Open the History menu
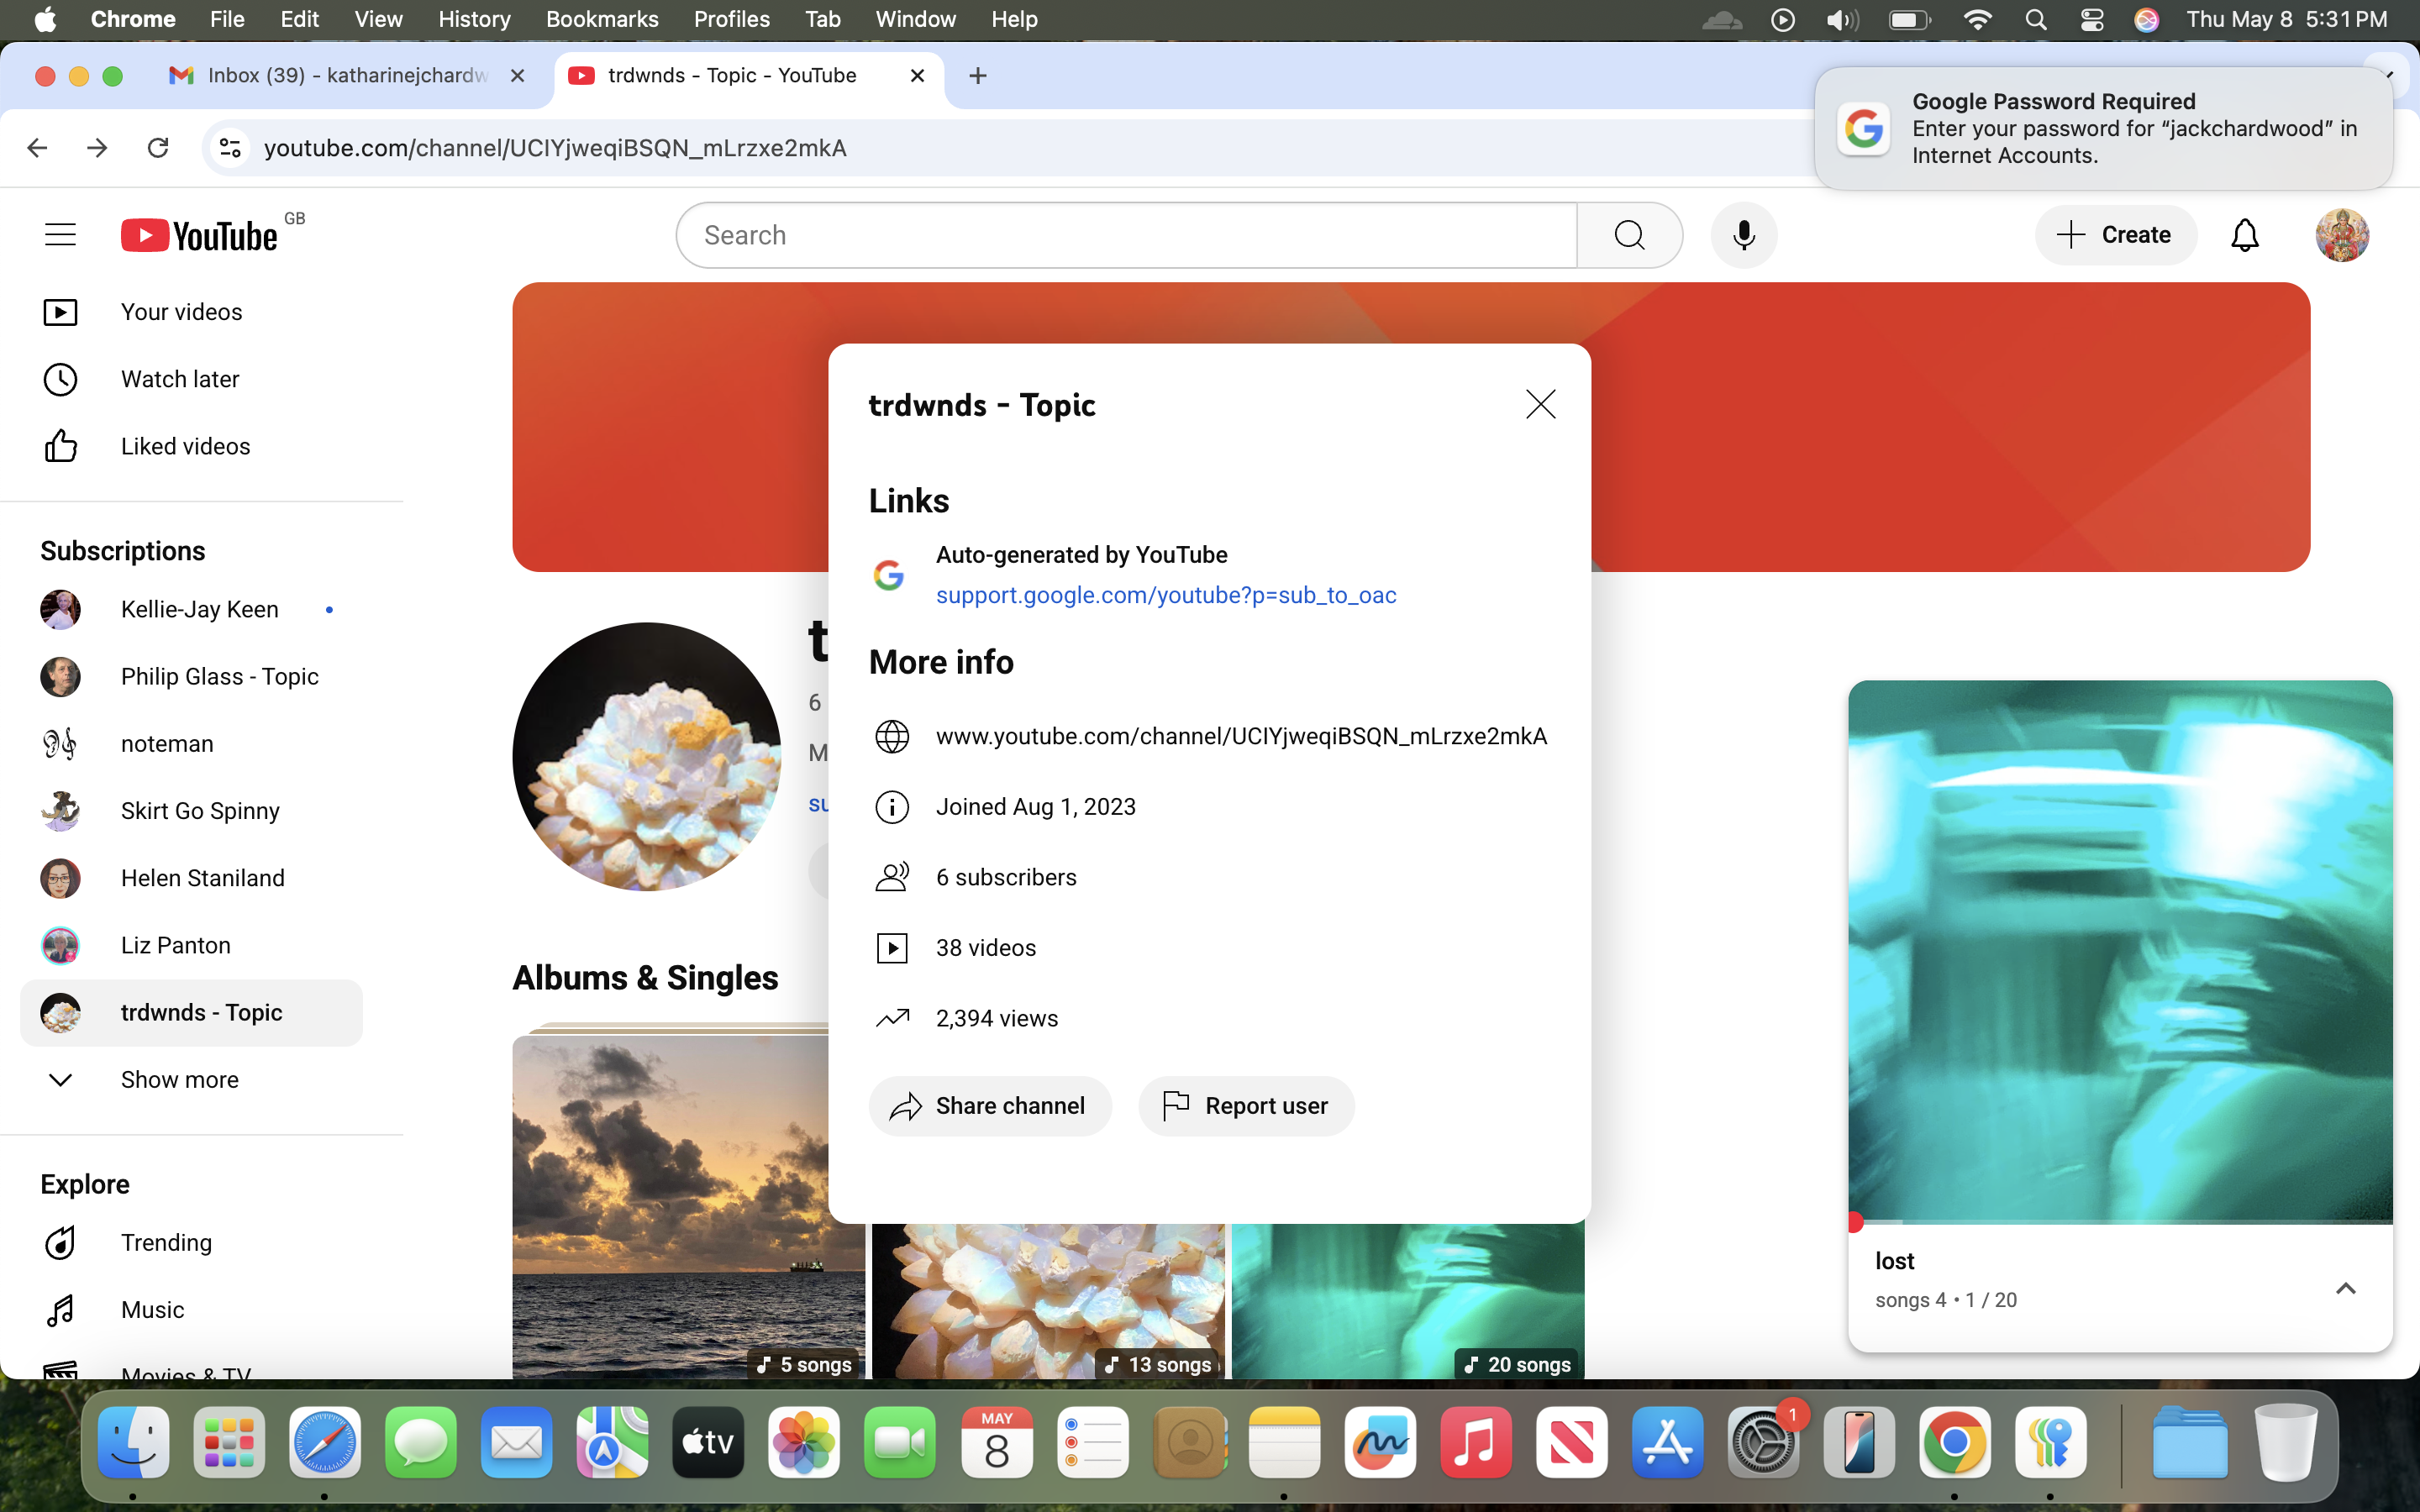 pos(474,19)
